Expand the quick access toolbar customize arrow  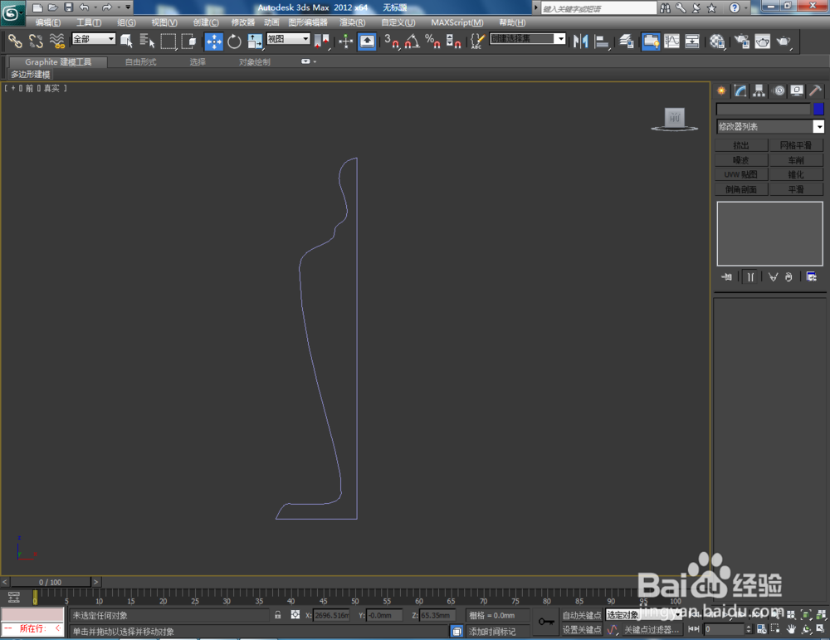click(128, 7)
